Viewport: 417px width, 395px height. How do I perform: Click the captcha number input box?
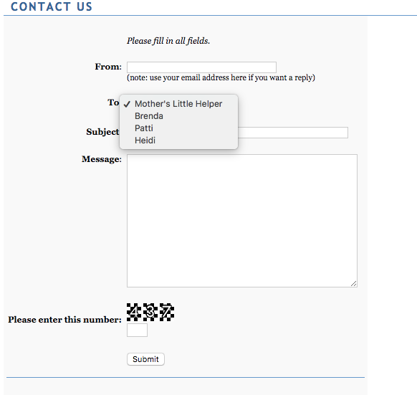(137, 330)
